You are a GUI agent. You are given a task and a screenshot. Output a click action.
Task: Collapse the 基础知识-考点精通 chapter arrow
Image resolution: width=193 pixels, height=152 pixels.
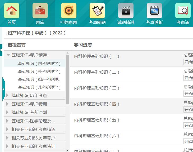pyautogui.click(x=8, y=55)
